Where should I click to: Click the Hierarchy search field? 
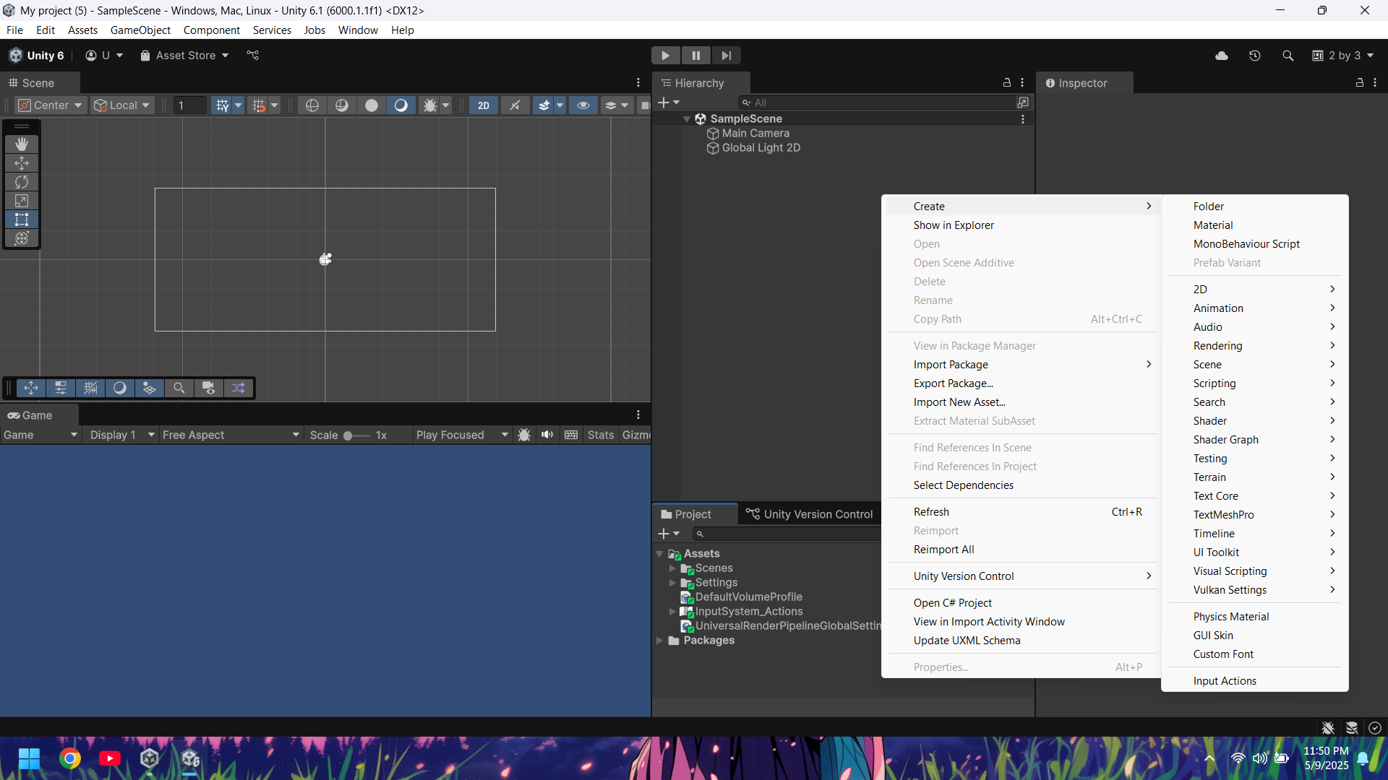tap(882, 103)
